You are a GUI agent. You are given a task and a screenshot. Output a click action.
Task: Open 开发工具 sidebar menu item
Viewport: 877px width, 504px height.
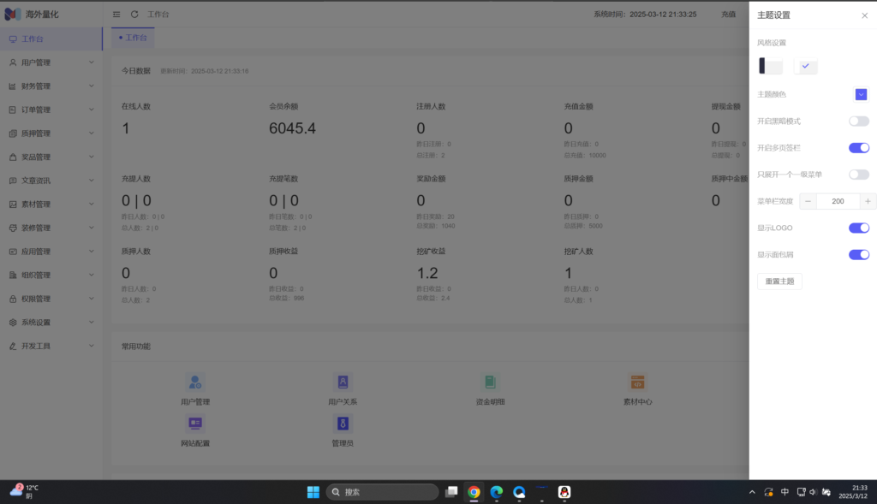pyautogui.click(x=51, y=346)
